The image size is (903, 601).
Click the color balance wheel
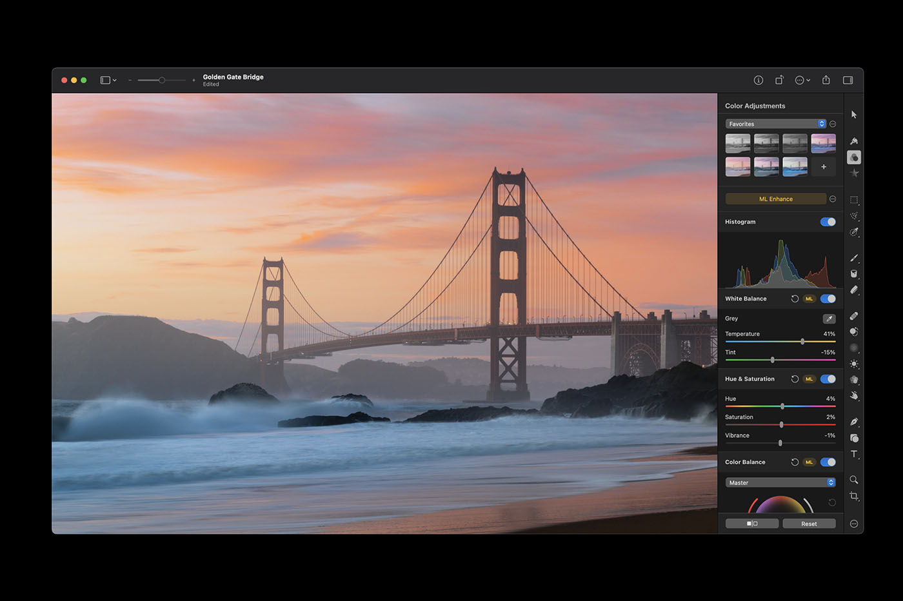coord(780,505)
